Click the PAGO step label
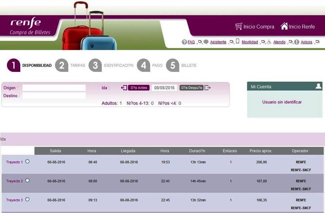The width and height of the screenshot is (325, 213). pyautogui.click(x=157, y=65)
